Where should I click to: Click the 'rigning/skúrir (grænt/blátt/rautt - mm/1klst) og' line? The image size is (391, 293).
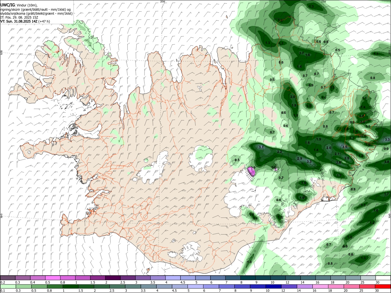coord(36,9)
